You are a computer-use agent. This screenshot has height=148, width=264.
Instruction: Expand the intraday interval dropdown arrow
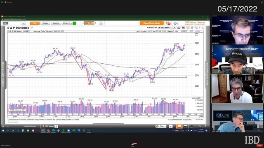(x=71, y=23)
